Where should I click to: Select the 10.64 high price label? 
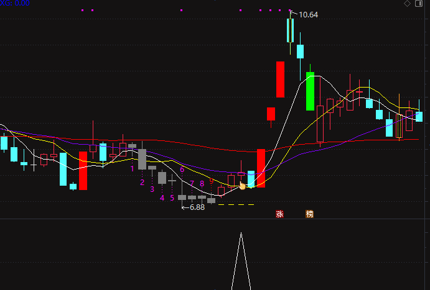(308, 14)
